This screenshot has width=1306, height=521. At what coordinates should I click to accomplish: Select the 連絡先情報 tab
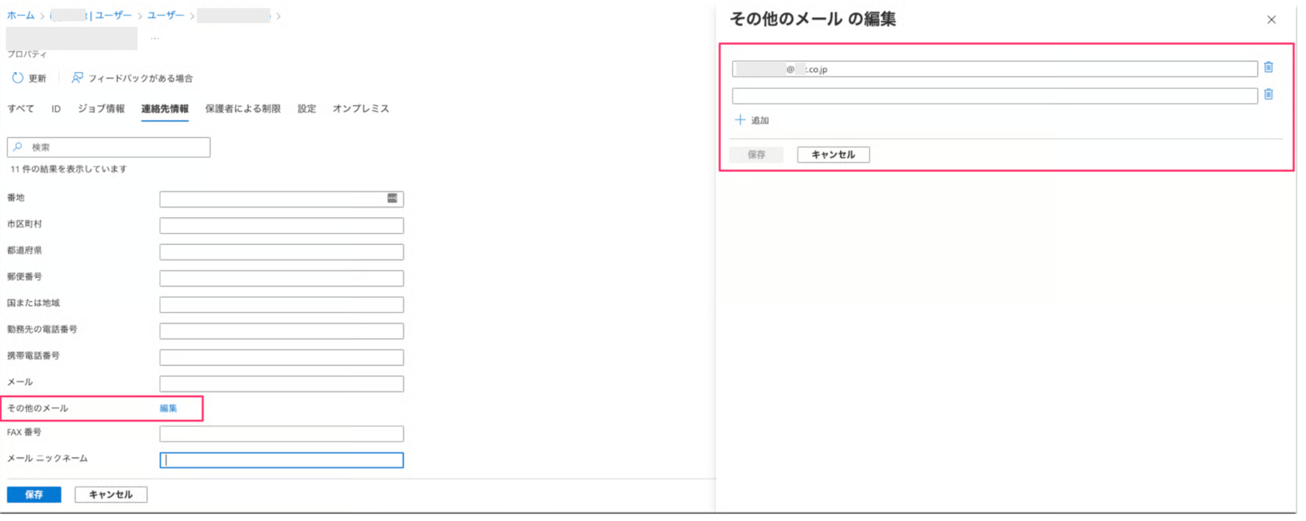(165, 109)
